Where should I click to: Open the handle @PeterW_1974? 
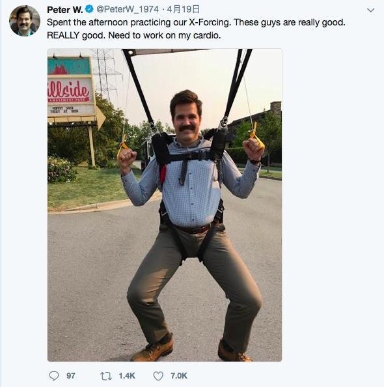(x=128, y=10)
